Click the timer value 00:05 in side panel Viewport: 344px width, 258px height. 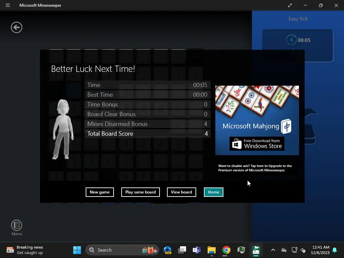304,40
